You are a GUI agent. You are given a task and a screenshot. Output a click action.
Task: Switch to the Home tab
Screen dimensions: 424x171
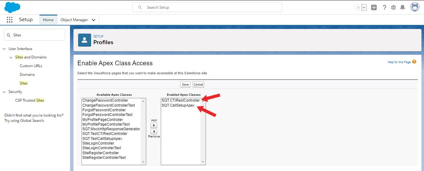pos(48,20)
